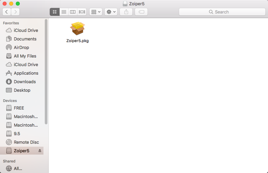Go forward with the forward arrow

[15, 12]
